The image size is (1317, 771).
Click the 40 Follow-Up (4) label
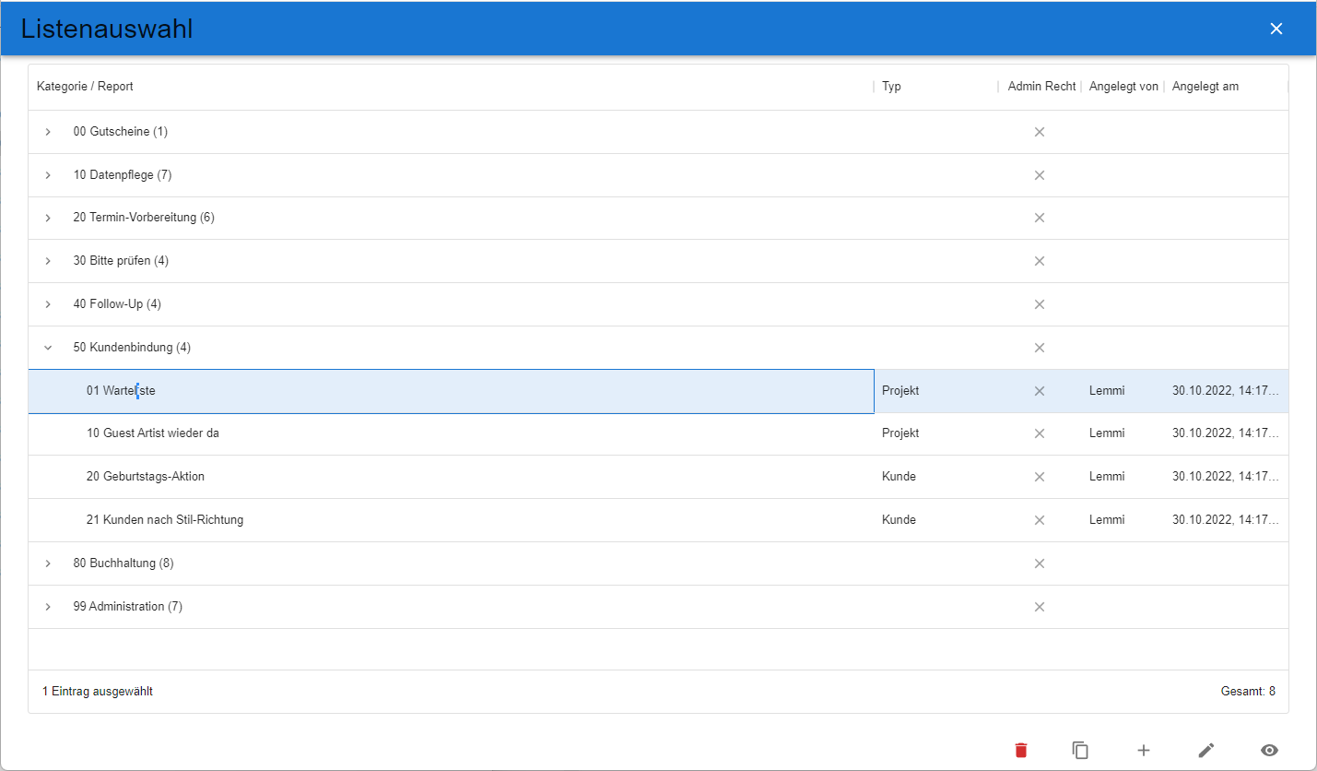pos(117,304)
